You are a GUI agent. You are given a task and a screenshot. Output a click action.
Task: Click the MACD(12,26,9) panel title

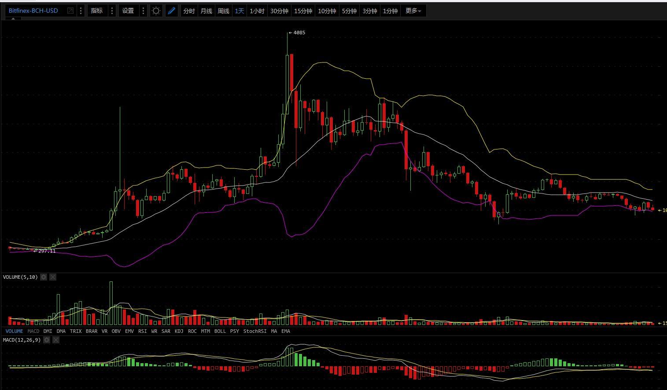coord(22,340)
